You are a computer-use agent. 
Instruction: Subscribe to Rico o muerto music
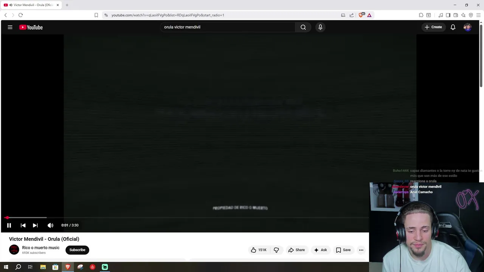point(77,250)
